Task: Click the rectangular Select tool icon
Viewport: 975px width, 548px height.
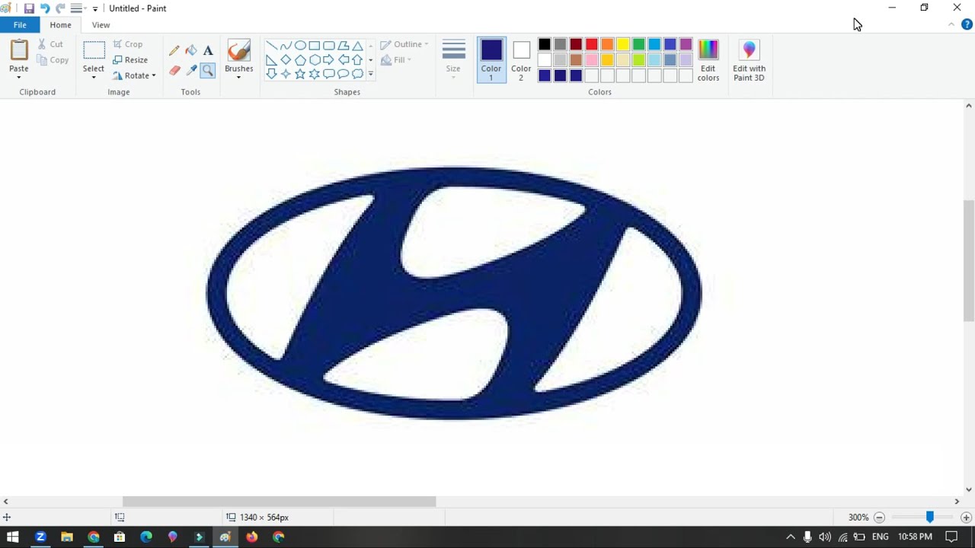Action: tap(94, 51)
